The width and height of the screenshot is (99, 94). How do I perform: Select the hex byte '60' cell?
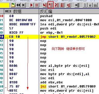pos(12,16)
